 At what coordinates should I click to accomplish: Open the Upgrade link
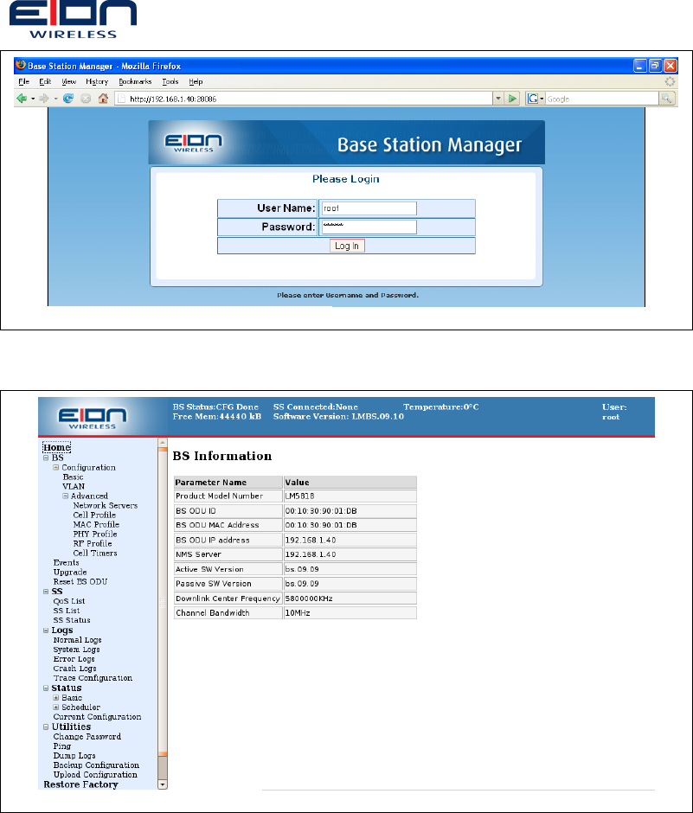(70, 573)
